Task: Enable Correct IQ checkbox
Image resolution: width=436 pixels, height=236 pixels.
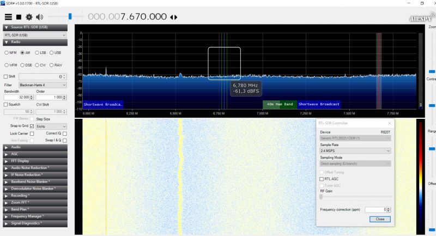Action: (x=65, y=134)
